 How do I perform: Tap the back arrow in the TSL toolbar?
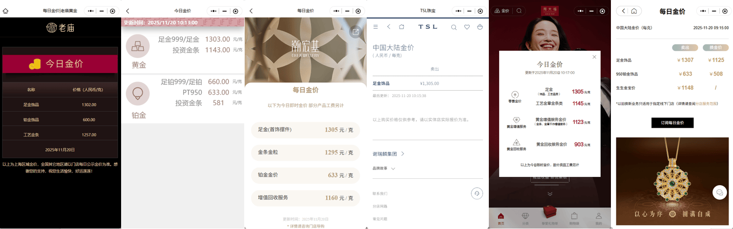click(389, 27)
